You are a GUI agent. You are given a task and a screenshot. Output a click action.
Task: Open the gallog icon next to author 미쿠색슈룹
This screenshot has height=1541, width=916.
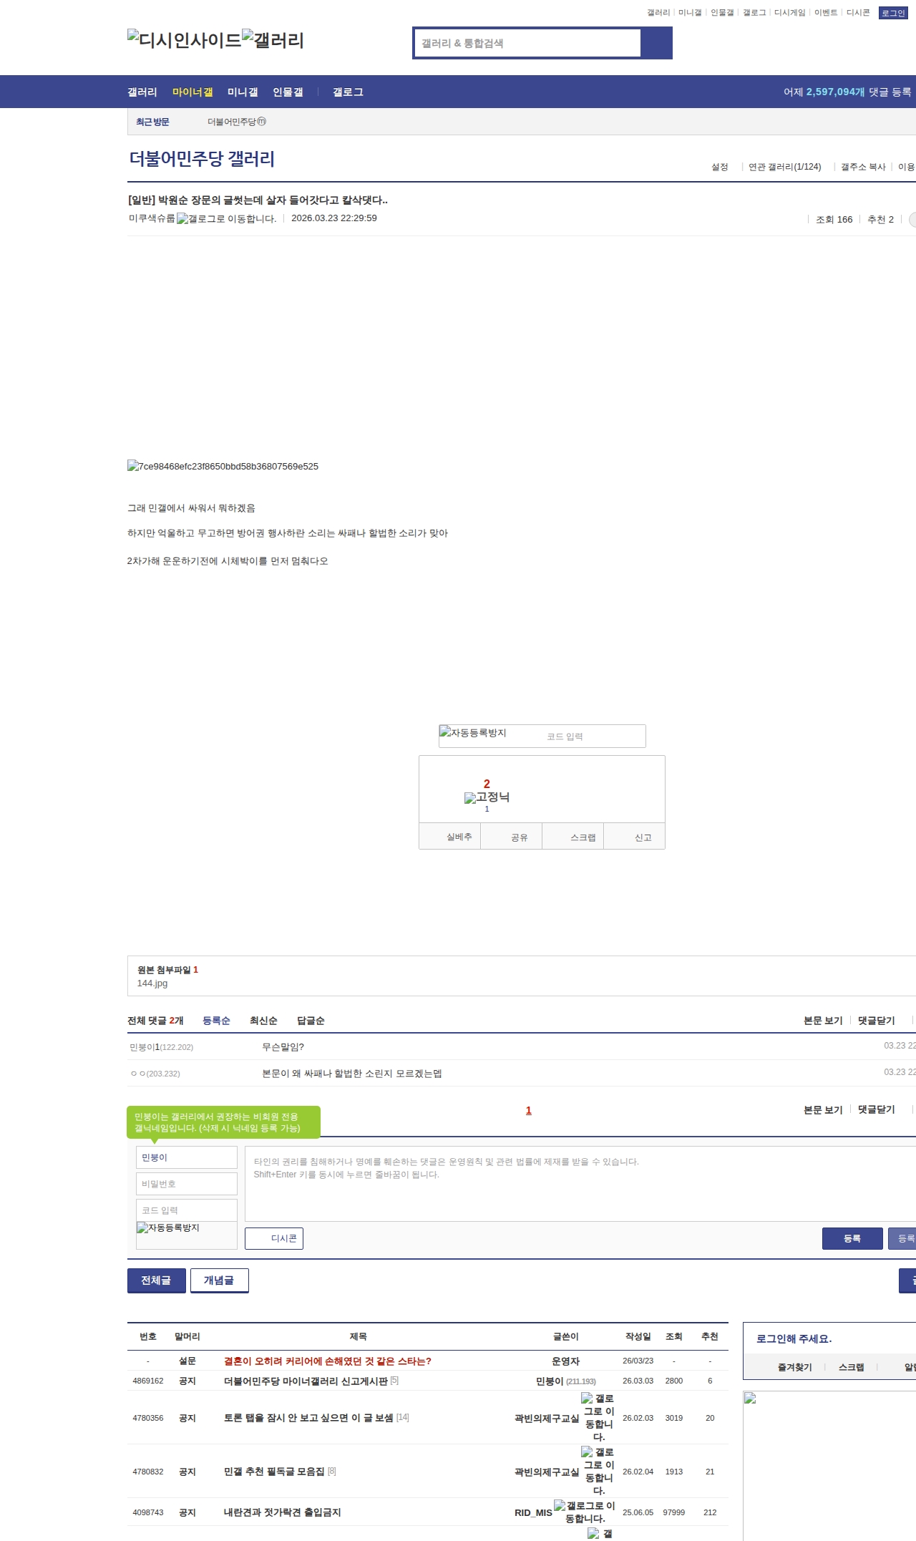point(226,218)
